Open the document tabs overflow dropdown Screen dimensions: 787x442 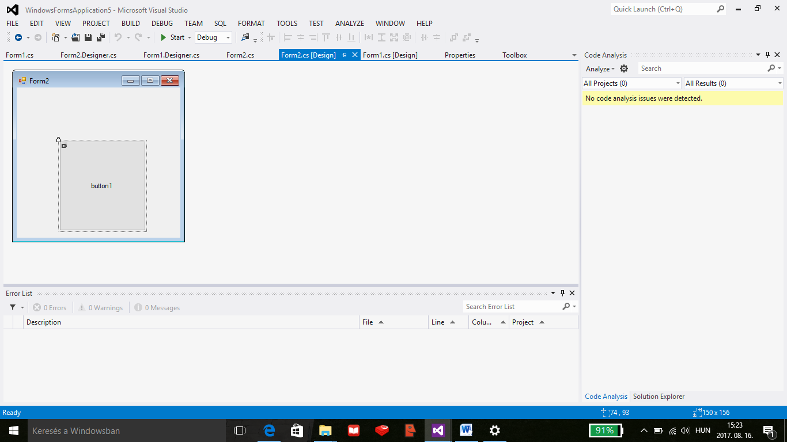point(574,55)
